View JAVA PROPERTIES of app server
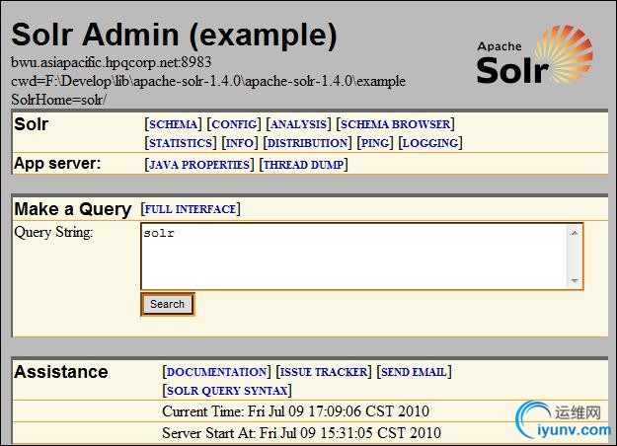Screen dimensions: 617x446 (199, 165)
